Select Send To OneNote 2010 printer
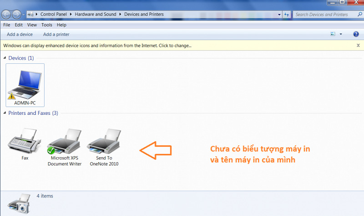 pyautogui.click(x=103, y=142)
